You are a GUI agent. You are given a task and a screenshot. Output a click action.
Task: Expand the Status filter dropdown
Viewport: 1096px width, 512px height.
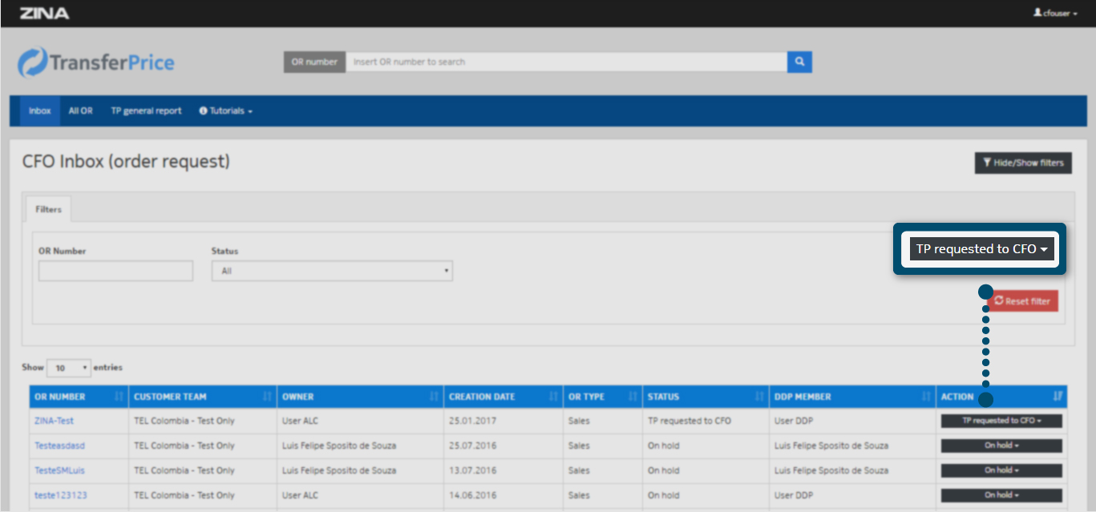tap(332, 271)
